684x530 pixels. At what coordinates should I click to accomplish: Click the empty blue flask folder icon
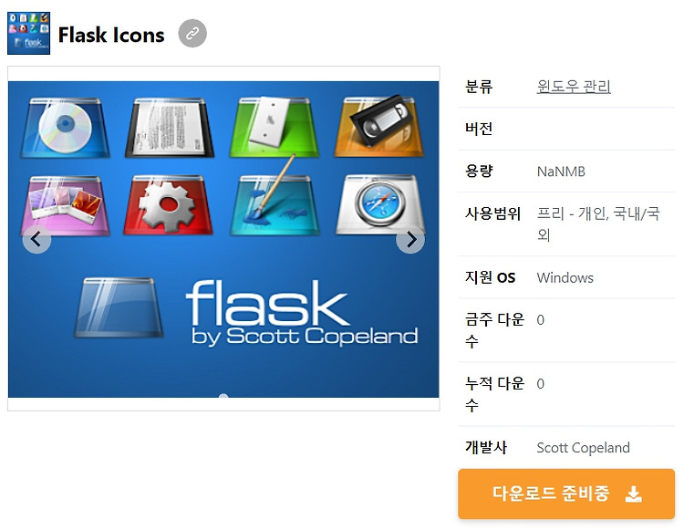coord(119,307)
